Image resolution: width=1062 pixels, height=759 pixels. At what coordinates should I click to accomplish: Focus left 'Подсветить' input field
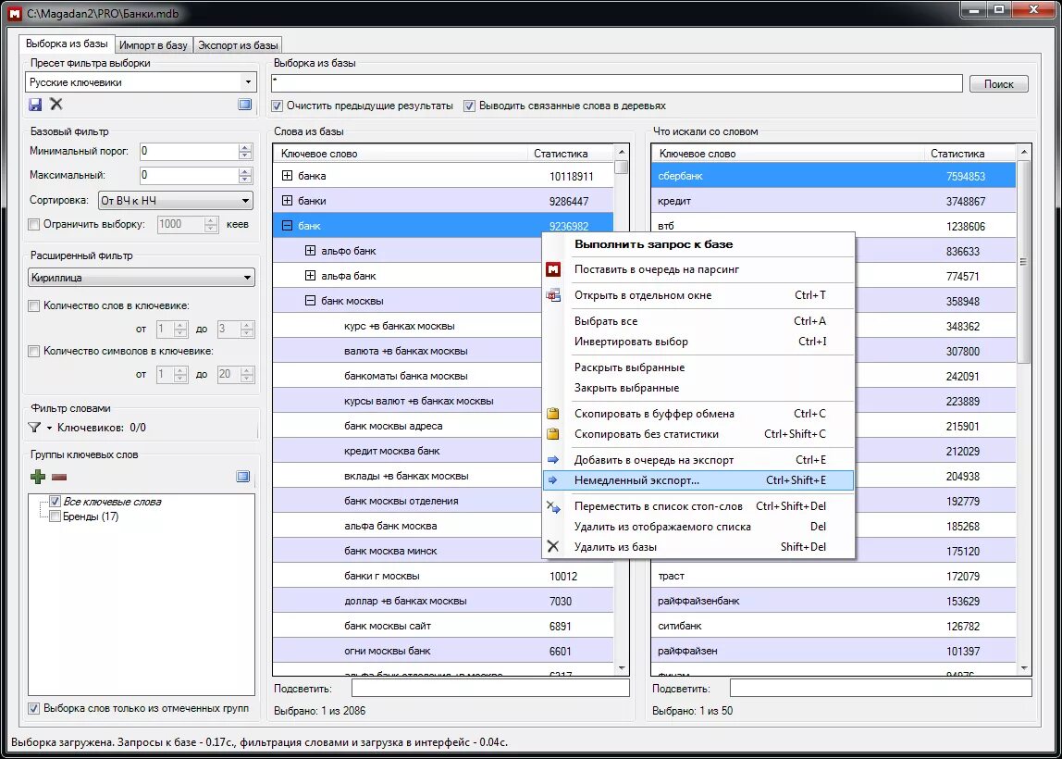pyautogui.click(x=490, y=688)
